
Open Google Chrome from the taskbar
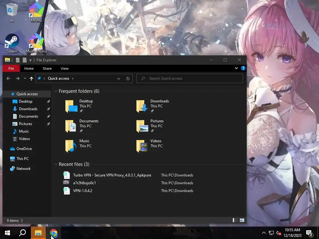(54, 233)
